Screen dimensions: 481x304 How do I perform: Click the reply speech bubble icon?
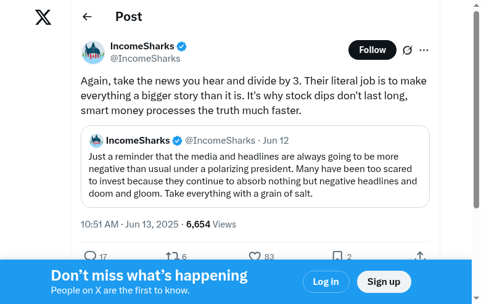(90, 256)
